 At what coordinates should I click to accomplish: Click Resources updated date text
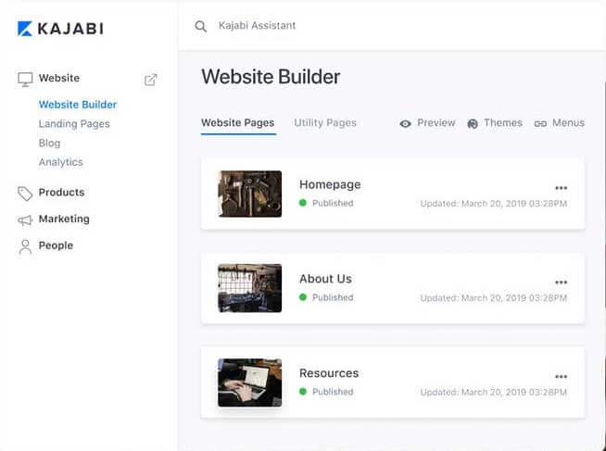coord(494,392)
